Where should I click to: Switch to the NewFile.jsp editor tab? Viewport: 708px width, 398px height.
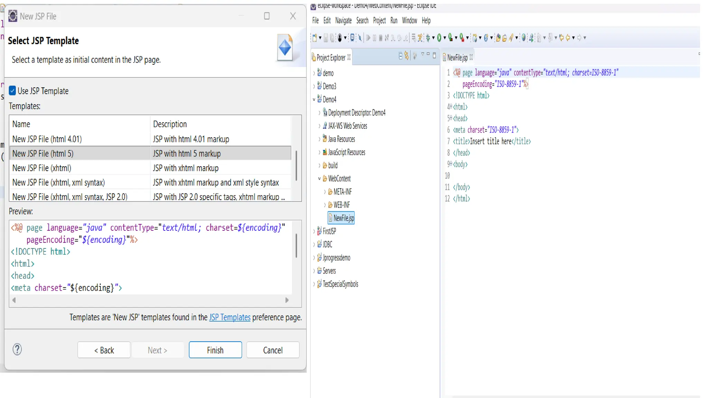457,57
